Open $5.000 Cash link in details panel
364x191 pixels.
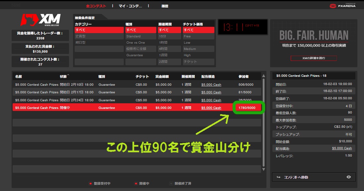[x=342, y=148]
